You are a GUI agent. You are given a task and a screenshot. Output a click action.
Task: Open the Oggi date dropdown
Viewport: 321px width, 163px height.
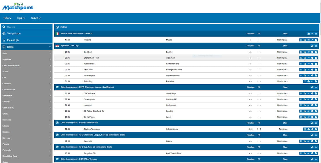click(x=21, y=18)
